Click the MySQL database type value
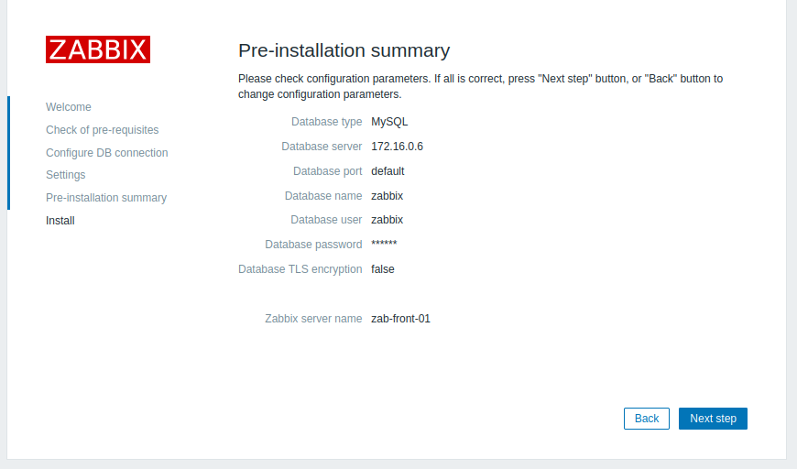 (389, 122)
